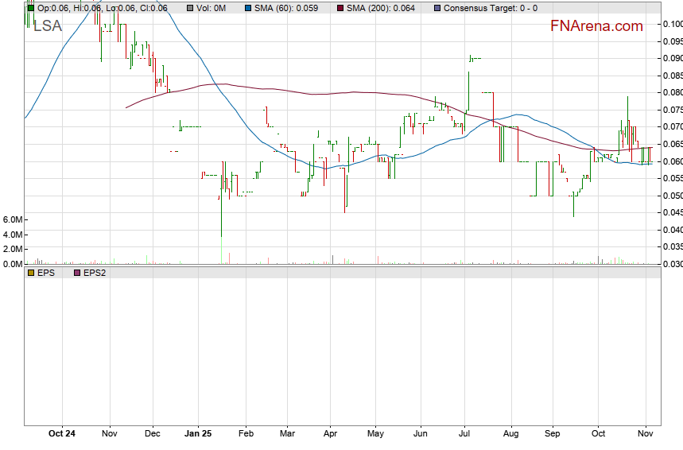683x450 pixels.
Task: Click the green OHLC price legend swatch
Action: [30, 8]
